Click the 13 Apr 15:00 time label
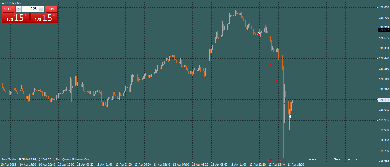 [296, 164]
